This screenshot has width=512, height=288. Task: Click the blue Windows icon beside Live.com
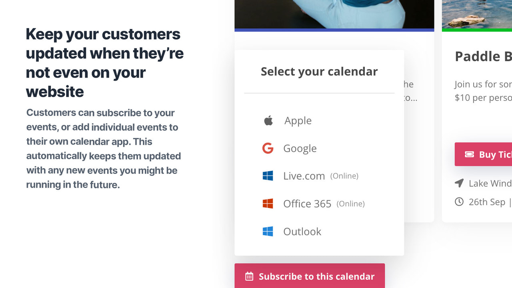pyautogui.click(x=268, y=176)
